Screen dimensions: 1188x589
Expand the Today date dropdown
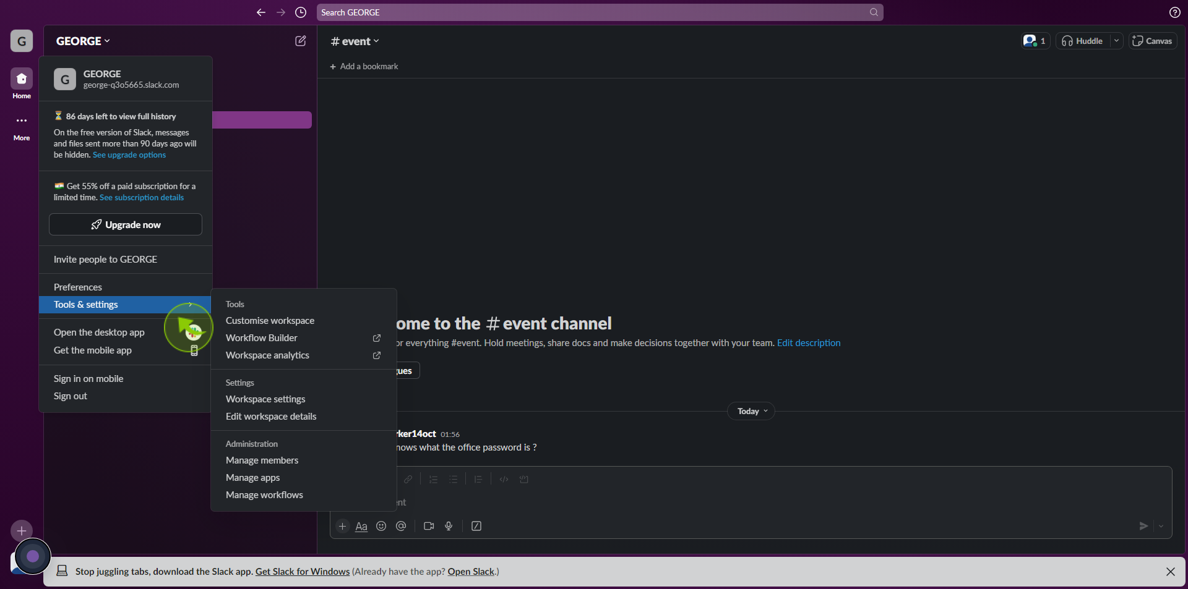click(751, 411)
